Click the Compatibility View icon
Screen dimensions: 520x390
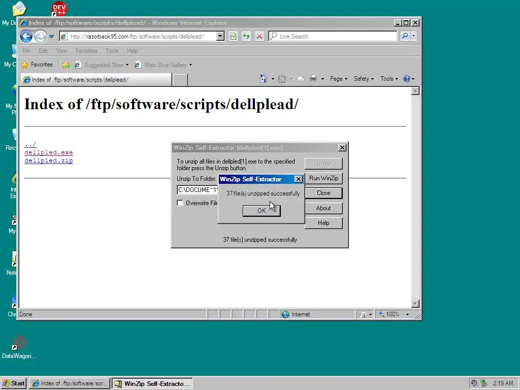[233, 36]
